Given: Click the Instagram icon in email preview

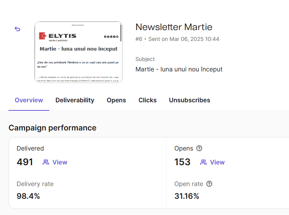Looking at the screenshot, I should click(108, 37).
